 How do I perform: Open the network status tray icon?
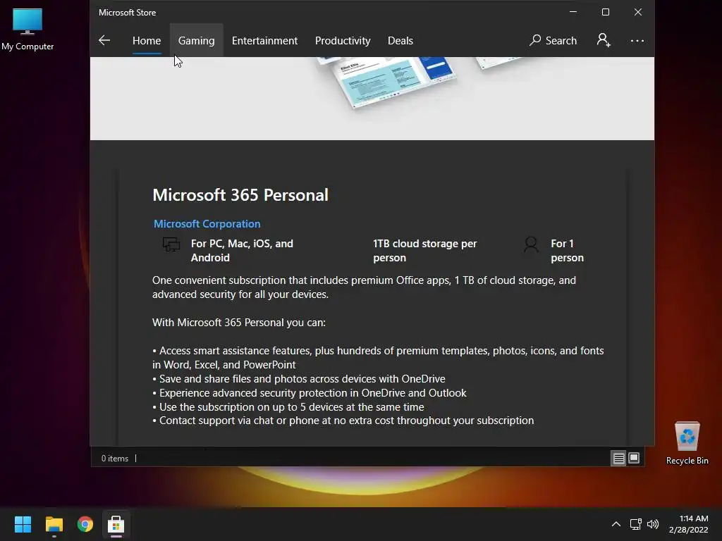coord(636,524)
